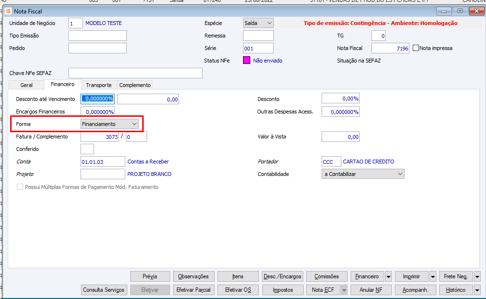The height and width of the screenshot is (299, 486).
Task: Click the Nota ECF button
Action: (x=323, y=290)
